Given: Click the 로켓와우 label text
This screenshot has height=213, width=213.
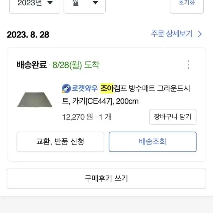Looking at the screenshot, I should coord(85,88).
